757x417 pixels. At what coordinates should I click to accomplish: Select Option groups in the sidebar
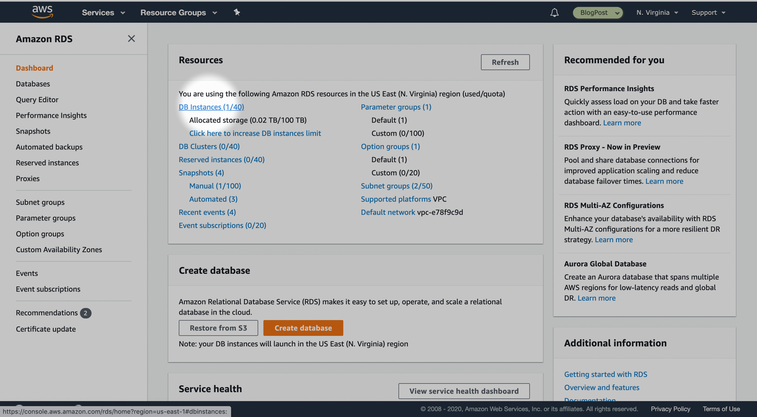(40, 234)
